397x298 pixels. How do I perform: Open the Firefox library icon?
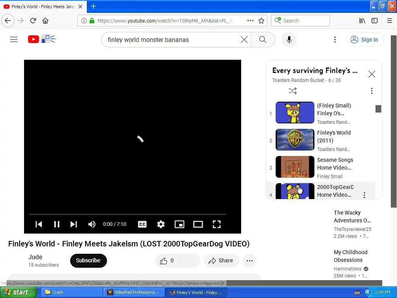[x=362, y=21]
